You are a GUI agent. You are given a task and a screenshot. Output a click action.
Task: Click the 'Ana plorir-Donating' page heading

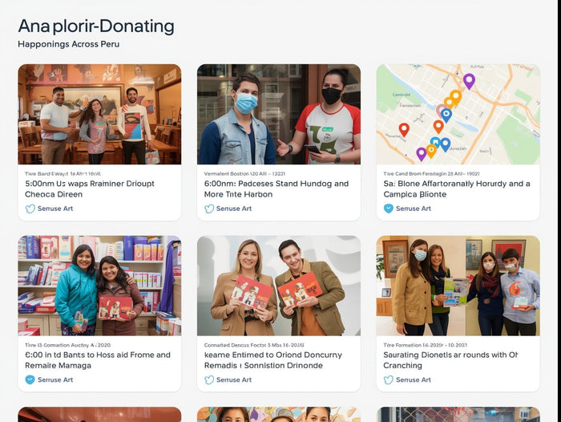click(x=95, y=26)
